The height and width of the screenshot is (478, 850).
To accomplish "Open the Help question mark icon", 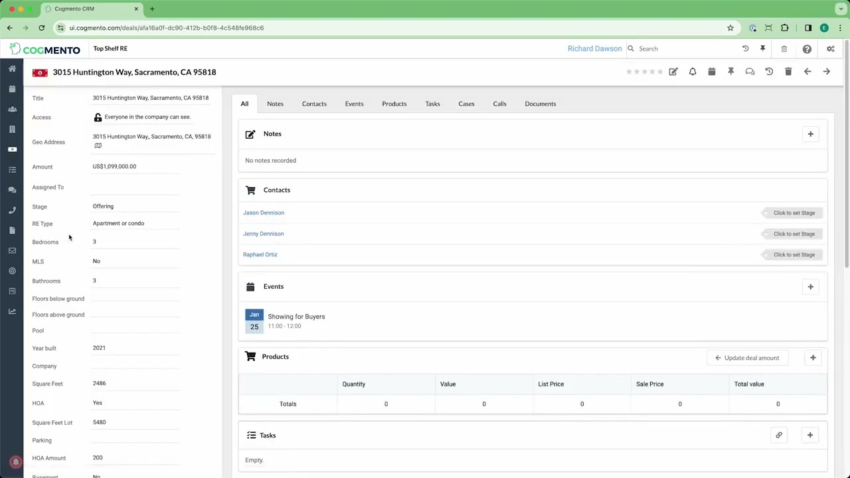I will (807, 48).
